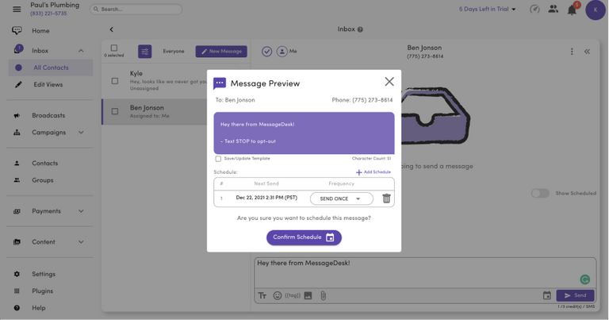Image resolution: width=609 pixels, height=320 pixels.
Task: Click Confirm Schedule button
Action: pos(304,237)
